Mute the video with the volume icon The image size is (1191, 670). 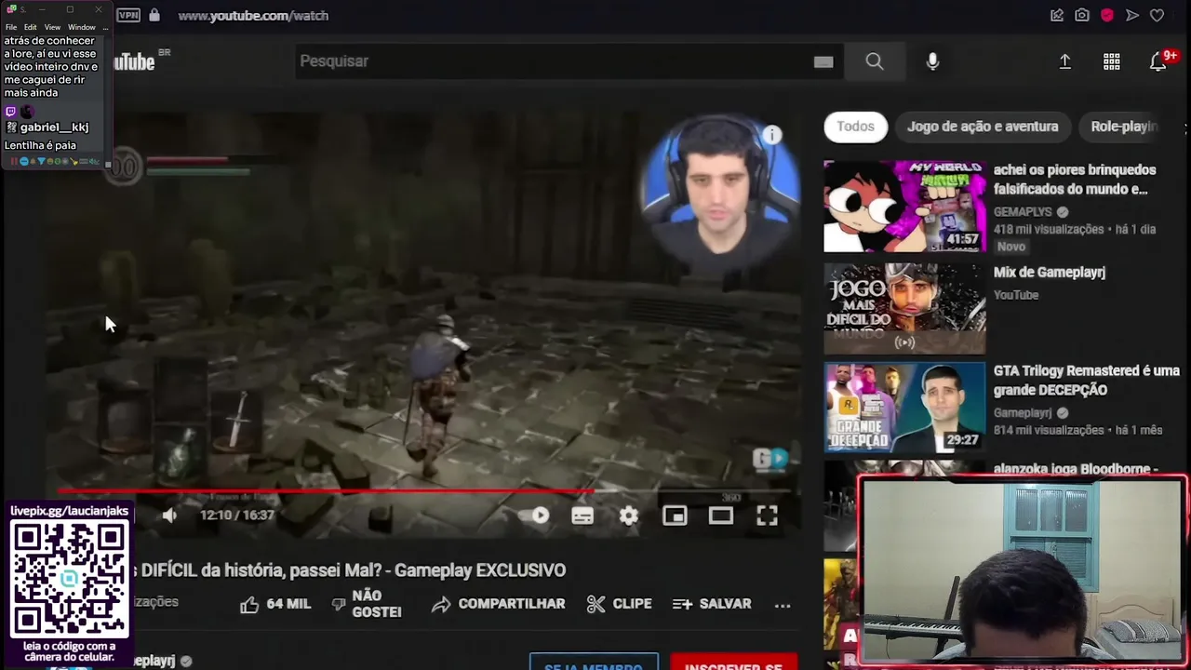[x=169, y=515]
